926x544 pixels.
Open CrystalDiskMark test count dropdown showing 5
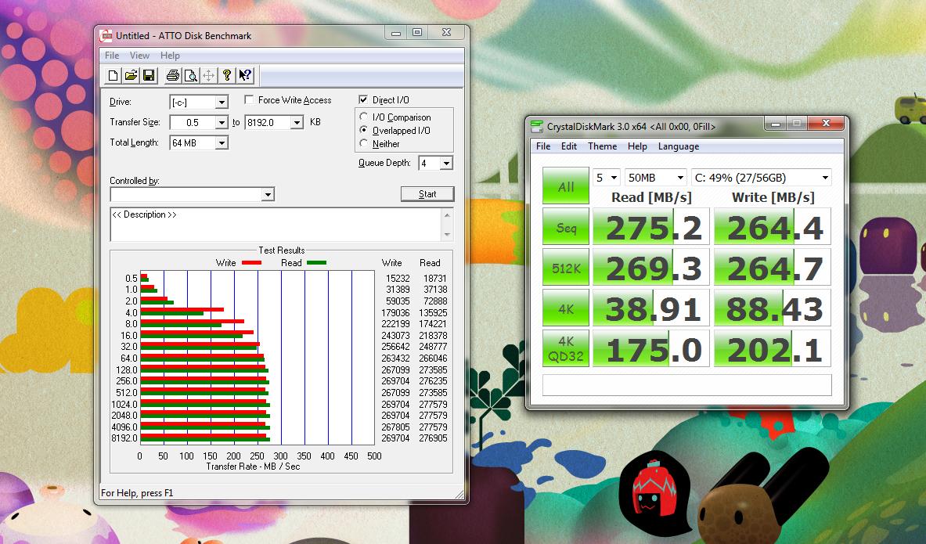606,178
